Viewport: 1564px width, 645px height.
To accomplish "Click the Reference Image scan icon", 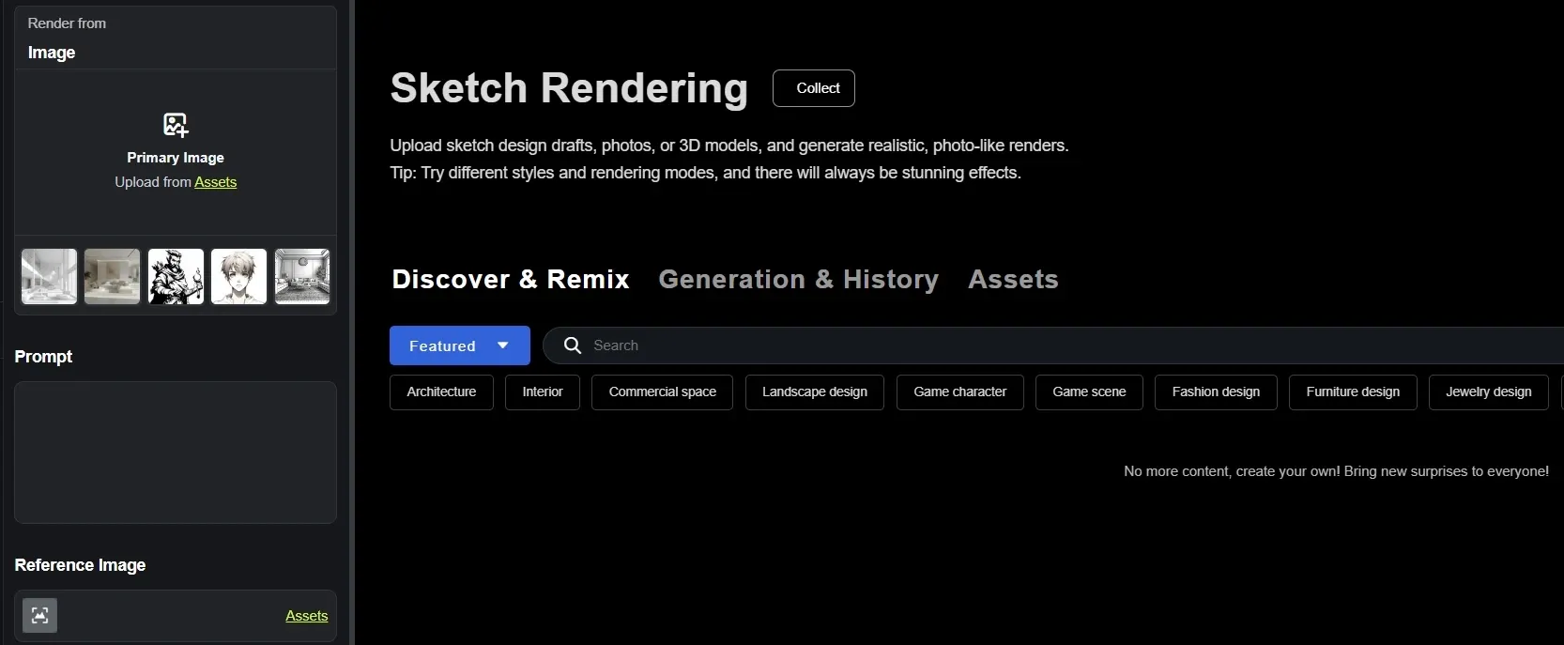I will click(x=39, y=615).
